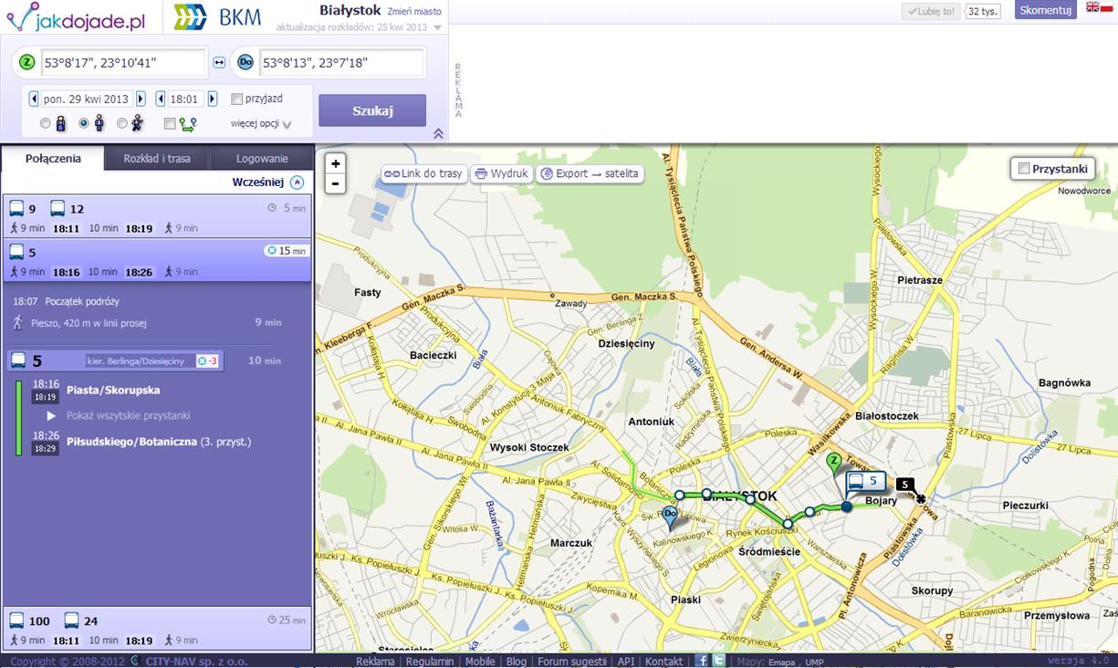Click the destination coordinates input field
This screenshot has width=1118, height=668.
pyautogui.click(x=341, y=62)
